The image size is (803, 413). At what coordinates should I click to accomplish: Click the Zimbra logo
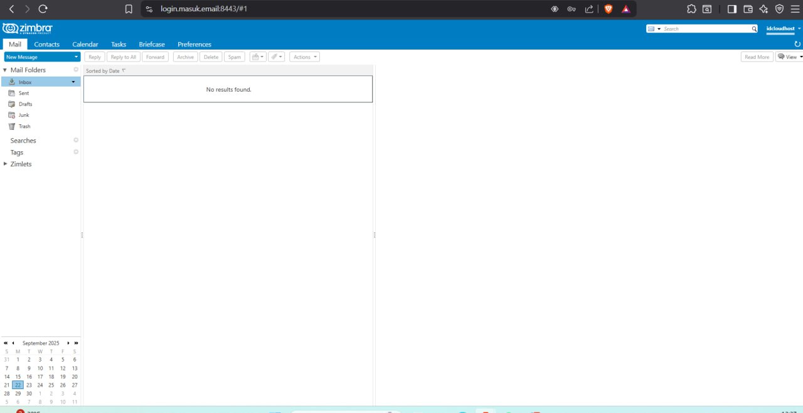27,28
